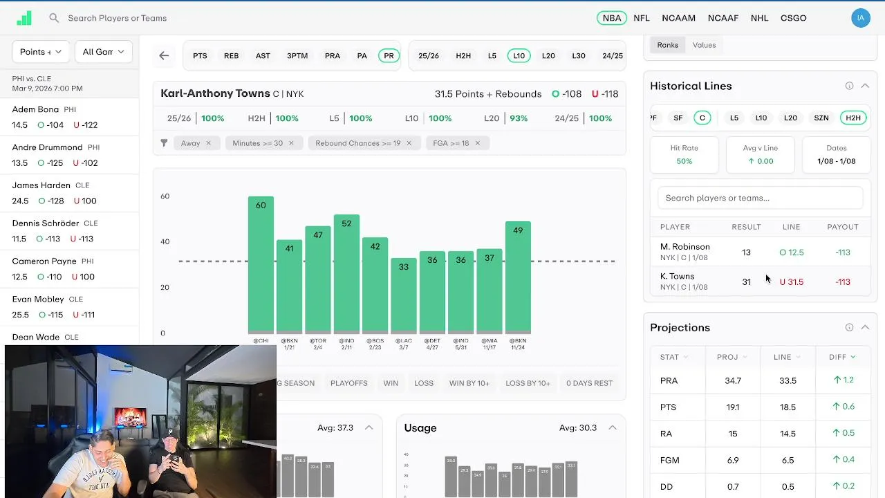Screen dimensions: 885x498
Task: Open Adem Bona player row
Action: pos(69,117)
